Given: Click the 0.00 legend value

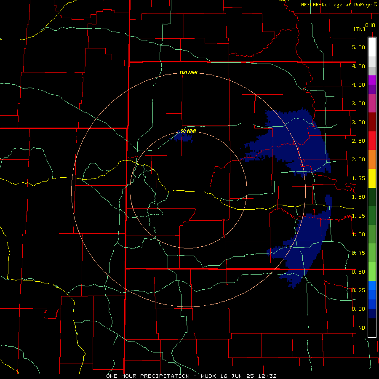Looking at the screenshot, I should [x=358, y=309].
